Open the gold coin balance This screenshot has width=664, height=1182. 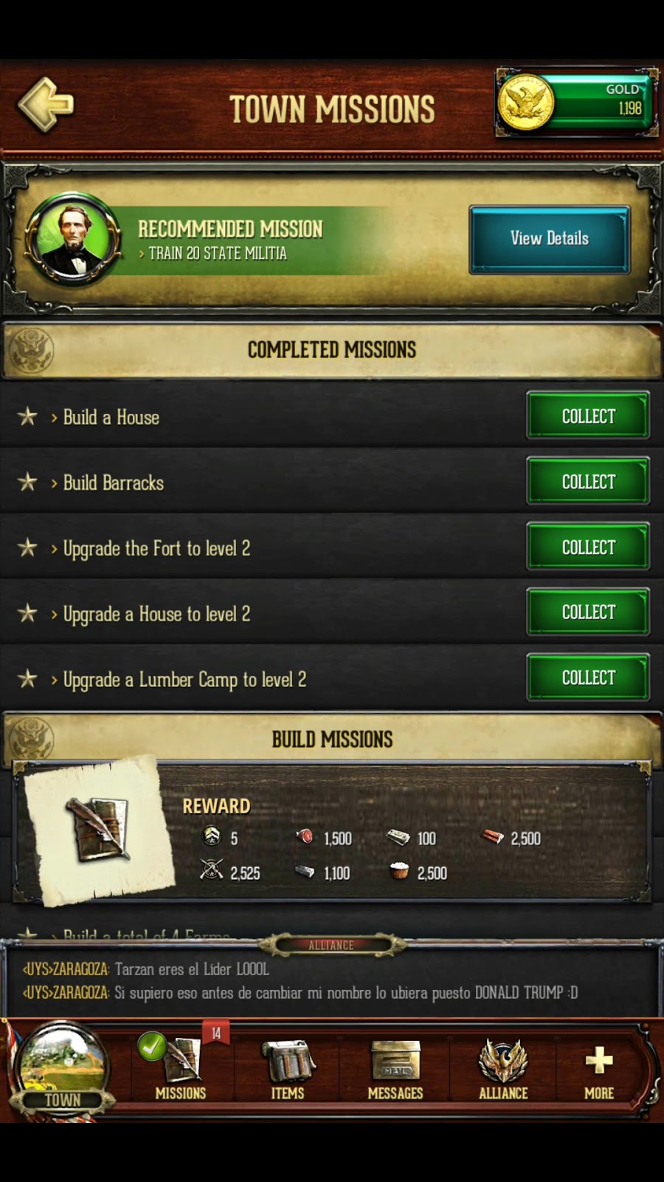tap(576, 102)
